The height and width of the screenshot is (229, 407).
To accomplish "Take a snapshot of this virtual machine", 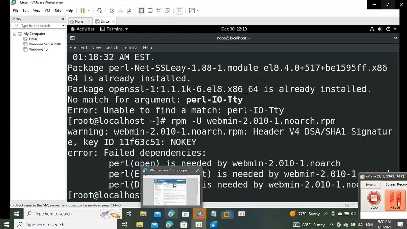I will click(x=112, y=10).
